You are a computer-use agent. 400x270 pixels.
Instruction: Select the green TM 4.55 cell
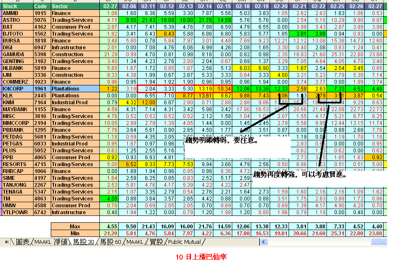tap(109, 199)
